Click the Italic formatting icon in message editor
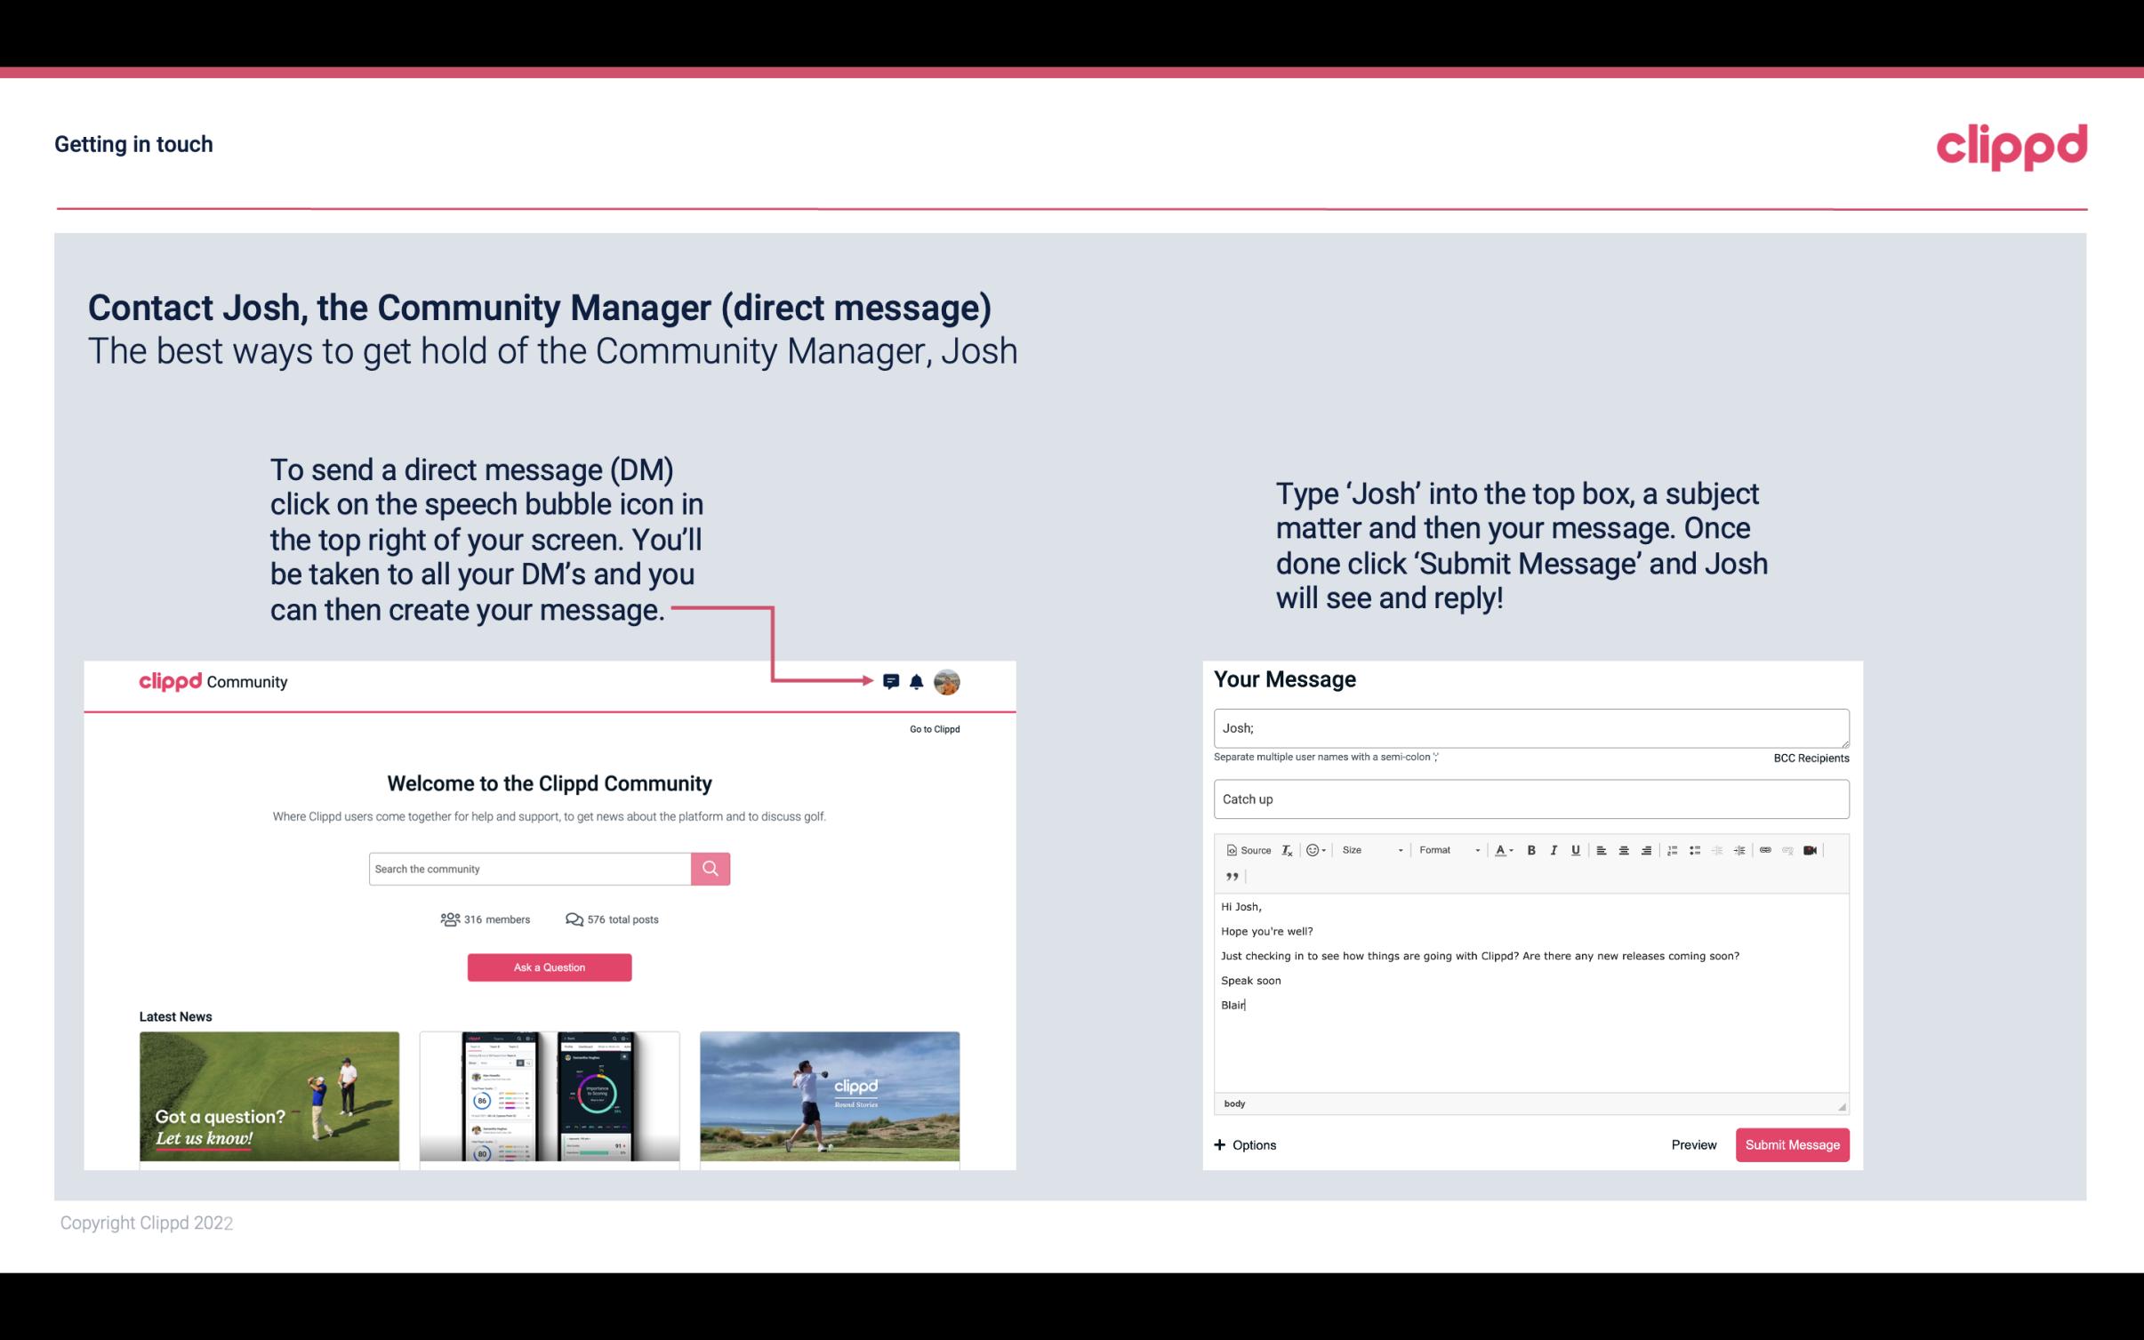This screenshot has width=2144, height=1340. point(1554,849)
